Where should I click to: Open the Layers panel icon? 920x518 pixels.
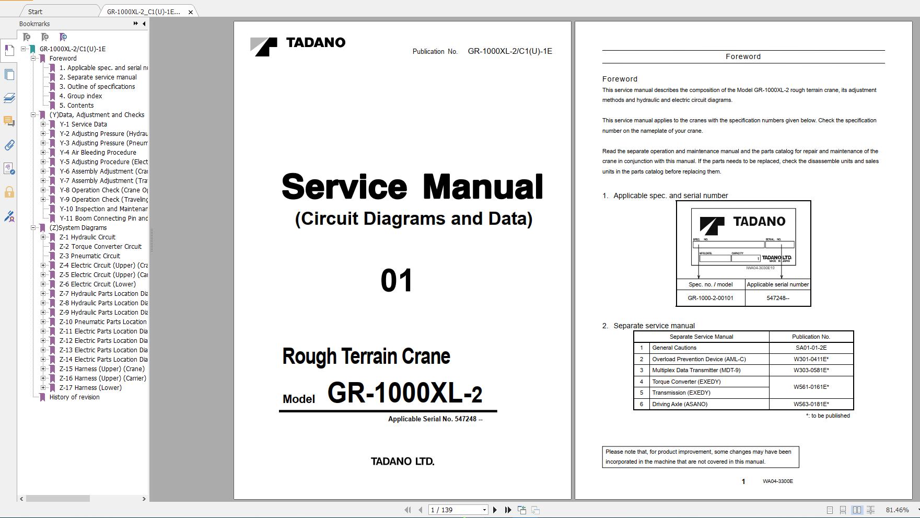pyautogui.click(x=9, y=98)
